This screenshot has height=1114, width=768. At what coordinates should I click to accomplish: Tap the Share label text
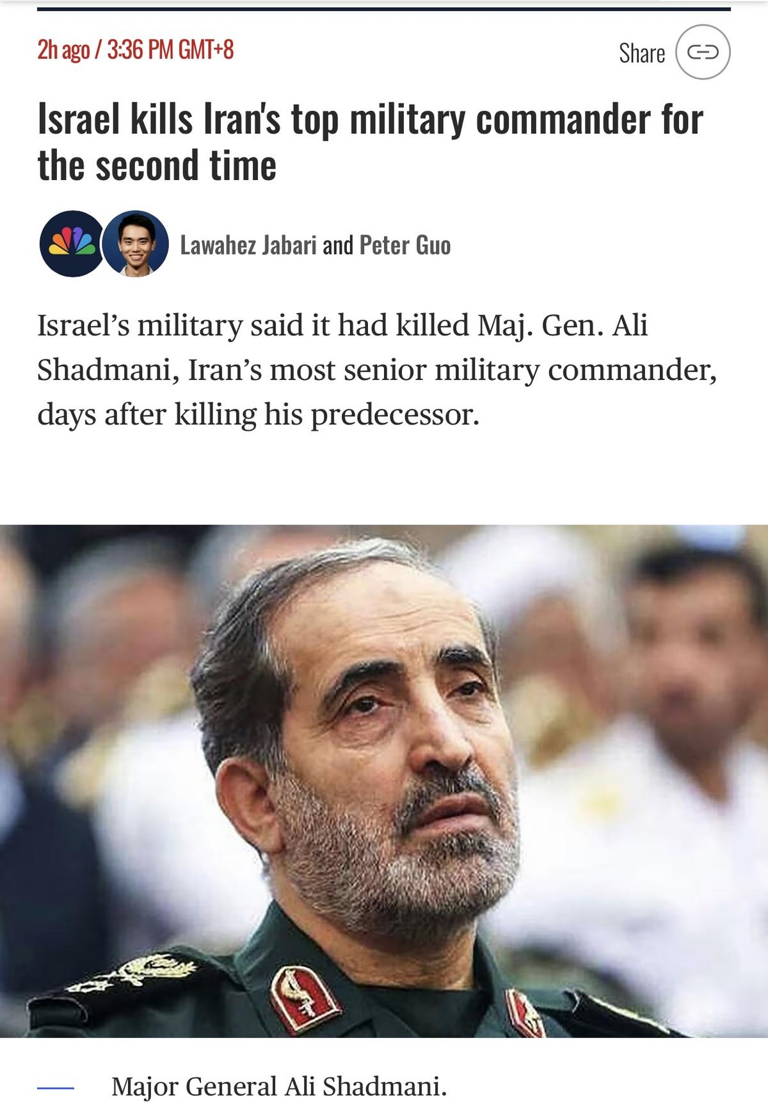point(642,53)
